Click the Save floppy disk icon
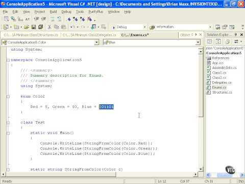The image size is (245, 184). point(34,27)
